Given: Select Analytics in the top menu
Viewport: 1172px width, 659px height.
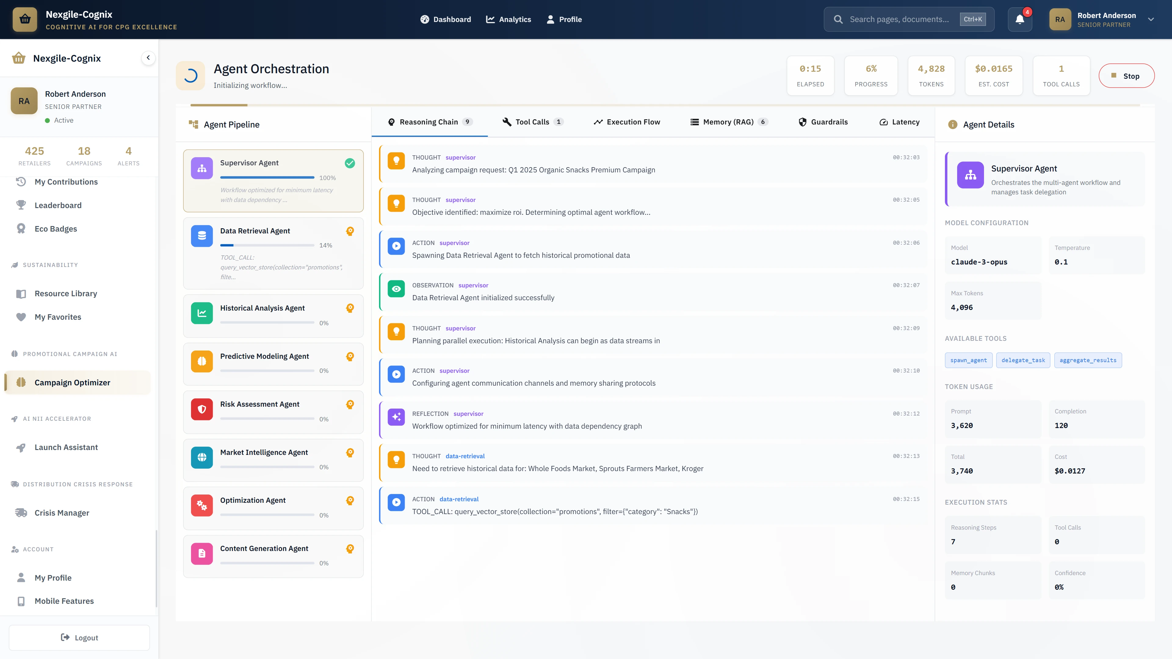Looking at the screenshot, I should pyautogui.click(x=508, y=19).
